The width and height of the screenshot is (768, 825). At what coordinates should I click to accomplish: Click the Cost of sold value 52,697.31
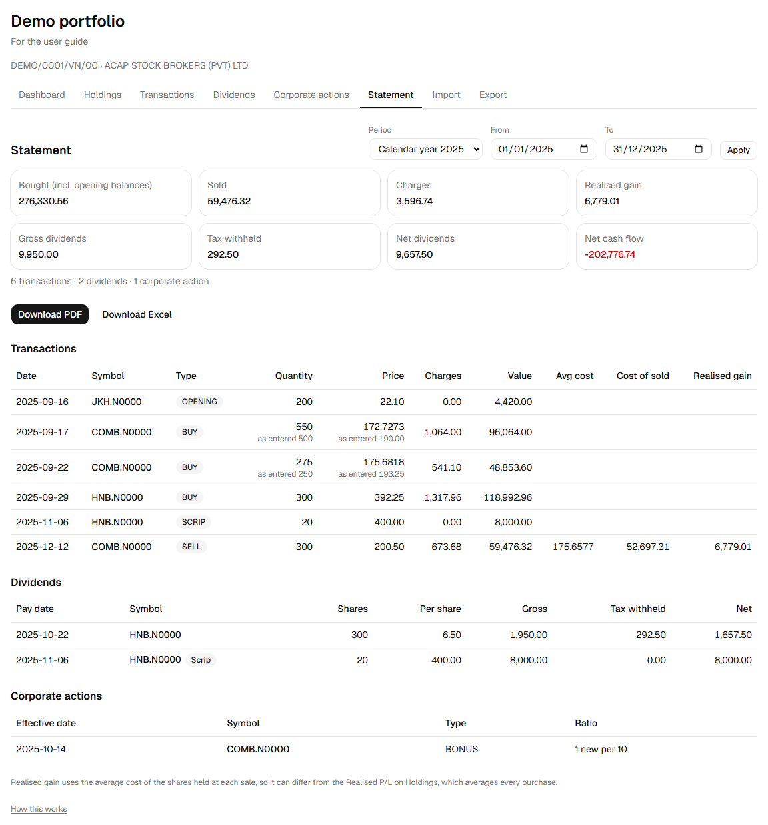[648, 547]
